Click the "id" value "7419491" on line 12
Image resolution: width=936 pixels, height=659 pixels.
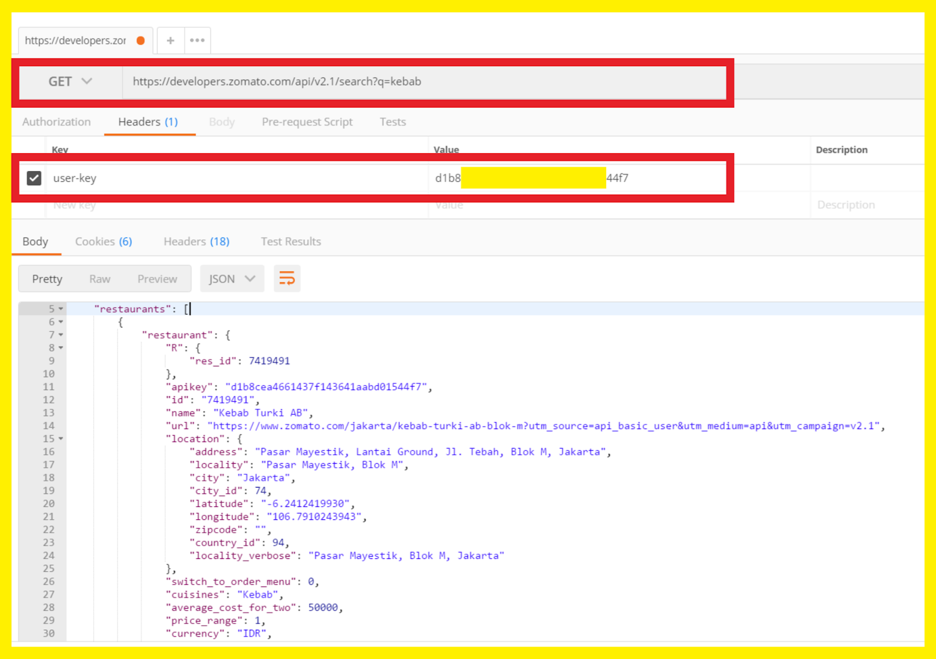pos(228,400)
